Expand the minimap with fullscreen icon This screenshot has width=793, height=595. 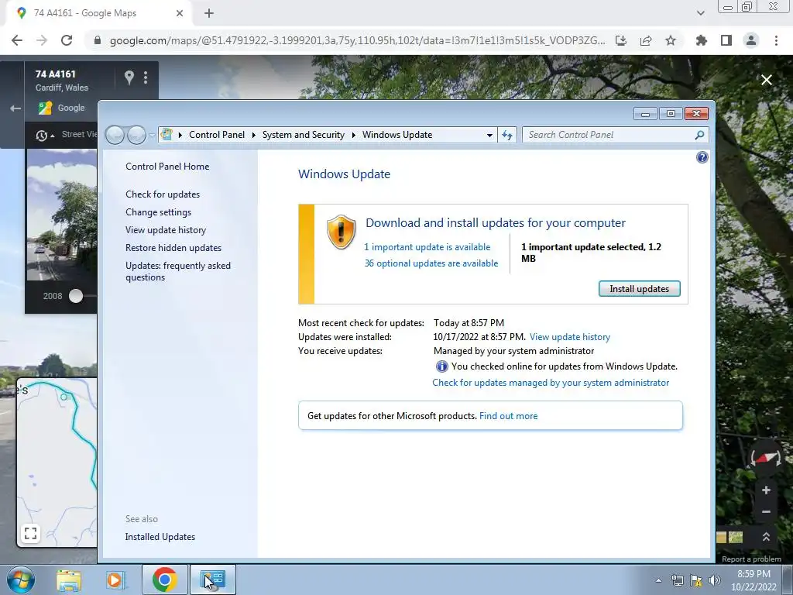pos(31,533)
